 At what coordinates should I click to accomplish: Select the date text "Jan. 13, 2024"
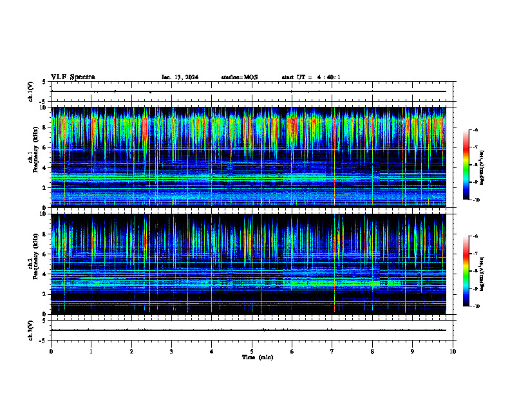pyautogui.click(x=180, y=77)
